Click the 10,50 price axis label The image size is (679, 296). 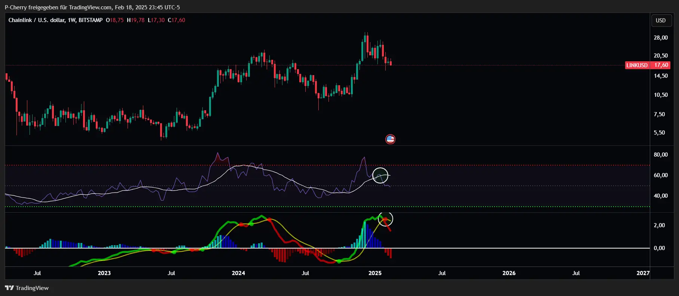coord(661,95)
